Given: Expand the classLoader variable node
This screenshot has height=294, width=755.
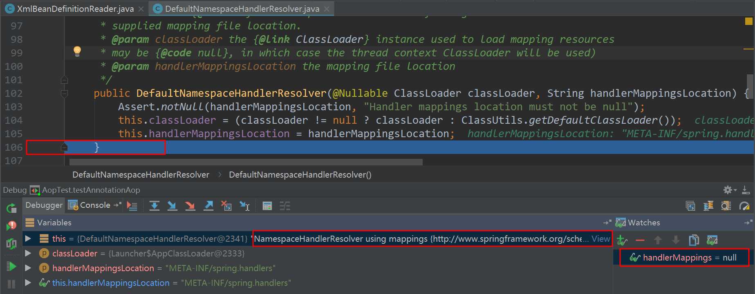Looking at the screenshot, I should click(x=28, y=253).
